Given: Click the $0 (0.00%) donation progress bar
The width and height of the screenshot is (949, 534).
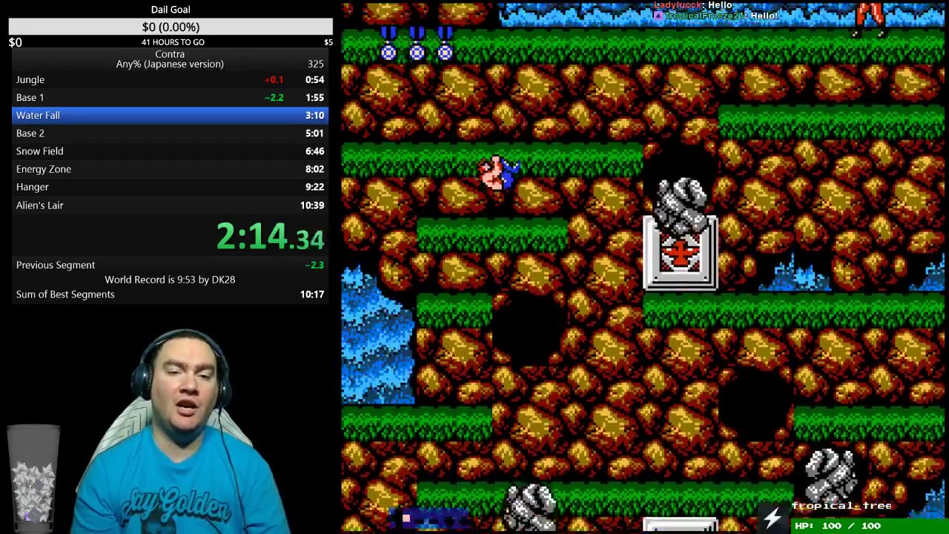Looking at the screenshot, I should click(171, 27).
